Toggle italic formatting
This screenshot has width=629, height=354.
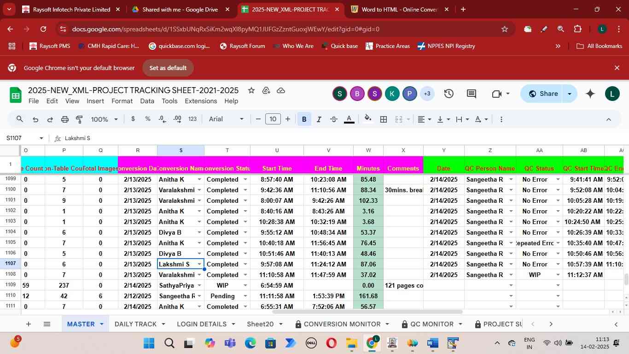(x=319, y=119)
